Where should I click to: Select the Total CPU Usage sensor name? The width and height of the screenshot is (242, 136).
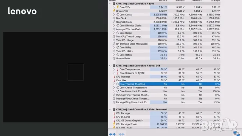[125, 40]
